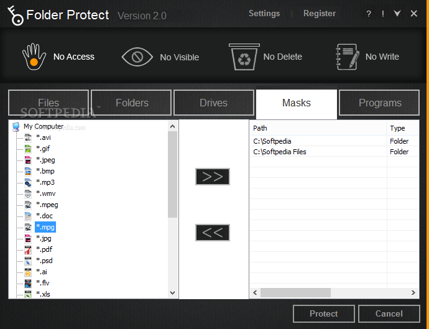The width and height of the screenshot is (429, 329).
Task: Open the Drives tab
Action: [x=214, y=103]
